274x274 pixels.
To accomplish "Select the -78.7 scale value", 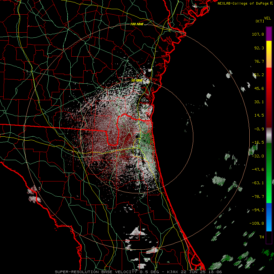I will point(258,197).
